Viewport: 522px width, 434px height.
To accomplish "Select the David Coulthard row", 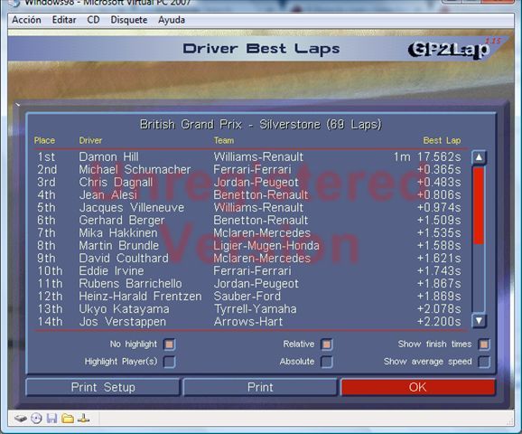I will pyautogui.click(x=248, y=259).
